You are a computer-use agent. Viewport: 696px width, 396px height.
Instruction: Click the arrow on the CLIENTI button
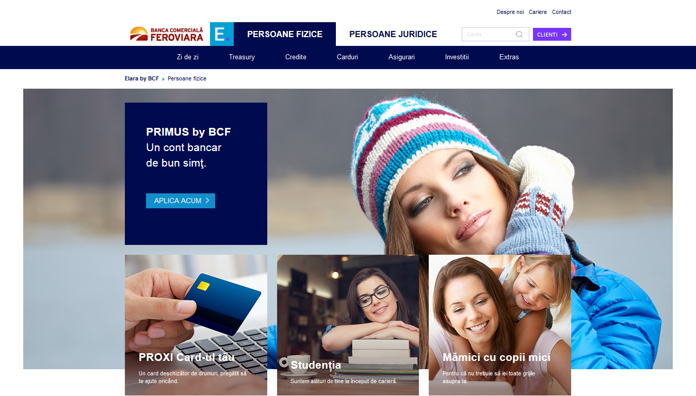[x=564, y=35]
